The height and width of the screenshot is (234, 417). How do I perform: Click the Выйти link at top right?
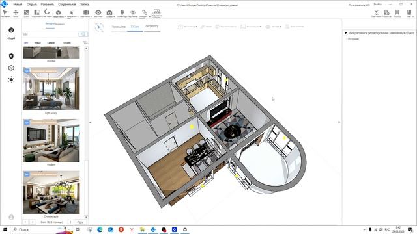pos(377,5)
